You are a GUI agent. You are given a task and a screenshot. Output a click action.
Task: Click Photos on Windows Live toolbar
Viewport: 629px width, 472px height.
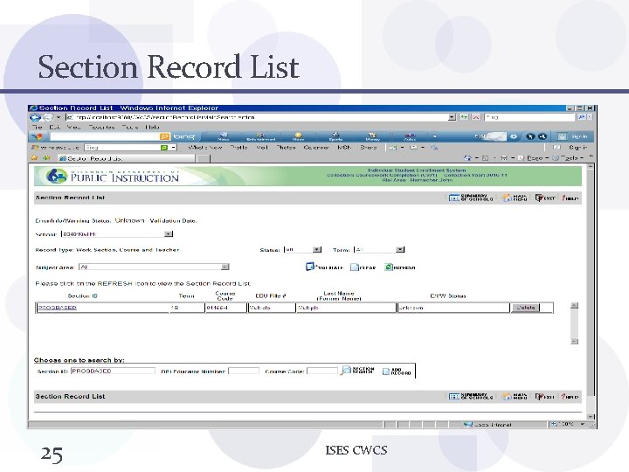point(286,148)
